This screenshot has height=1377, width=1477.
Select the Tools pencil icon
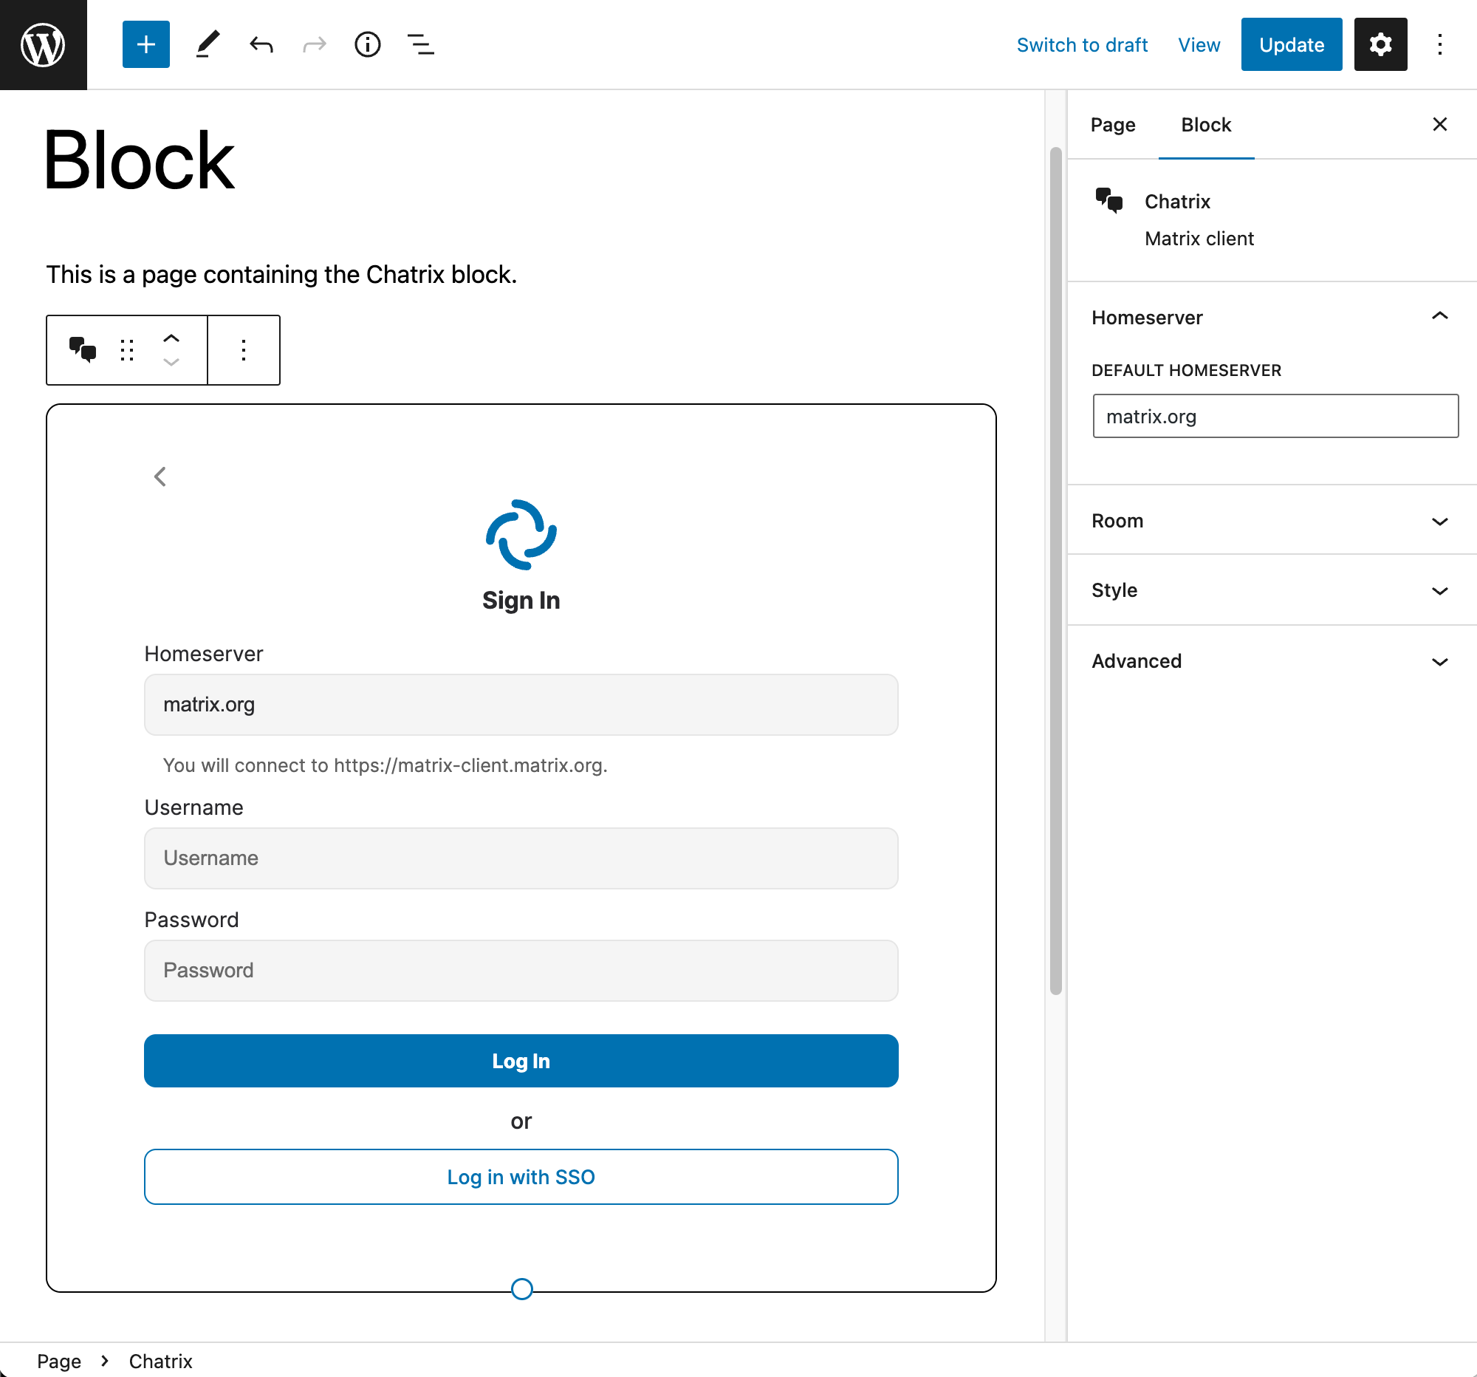[208, 44]
